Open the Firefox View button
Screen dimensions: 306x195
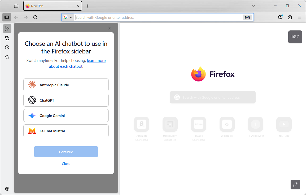pyautogui.click(x=16, y=6)
